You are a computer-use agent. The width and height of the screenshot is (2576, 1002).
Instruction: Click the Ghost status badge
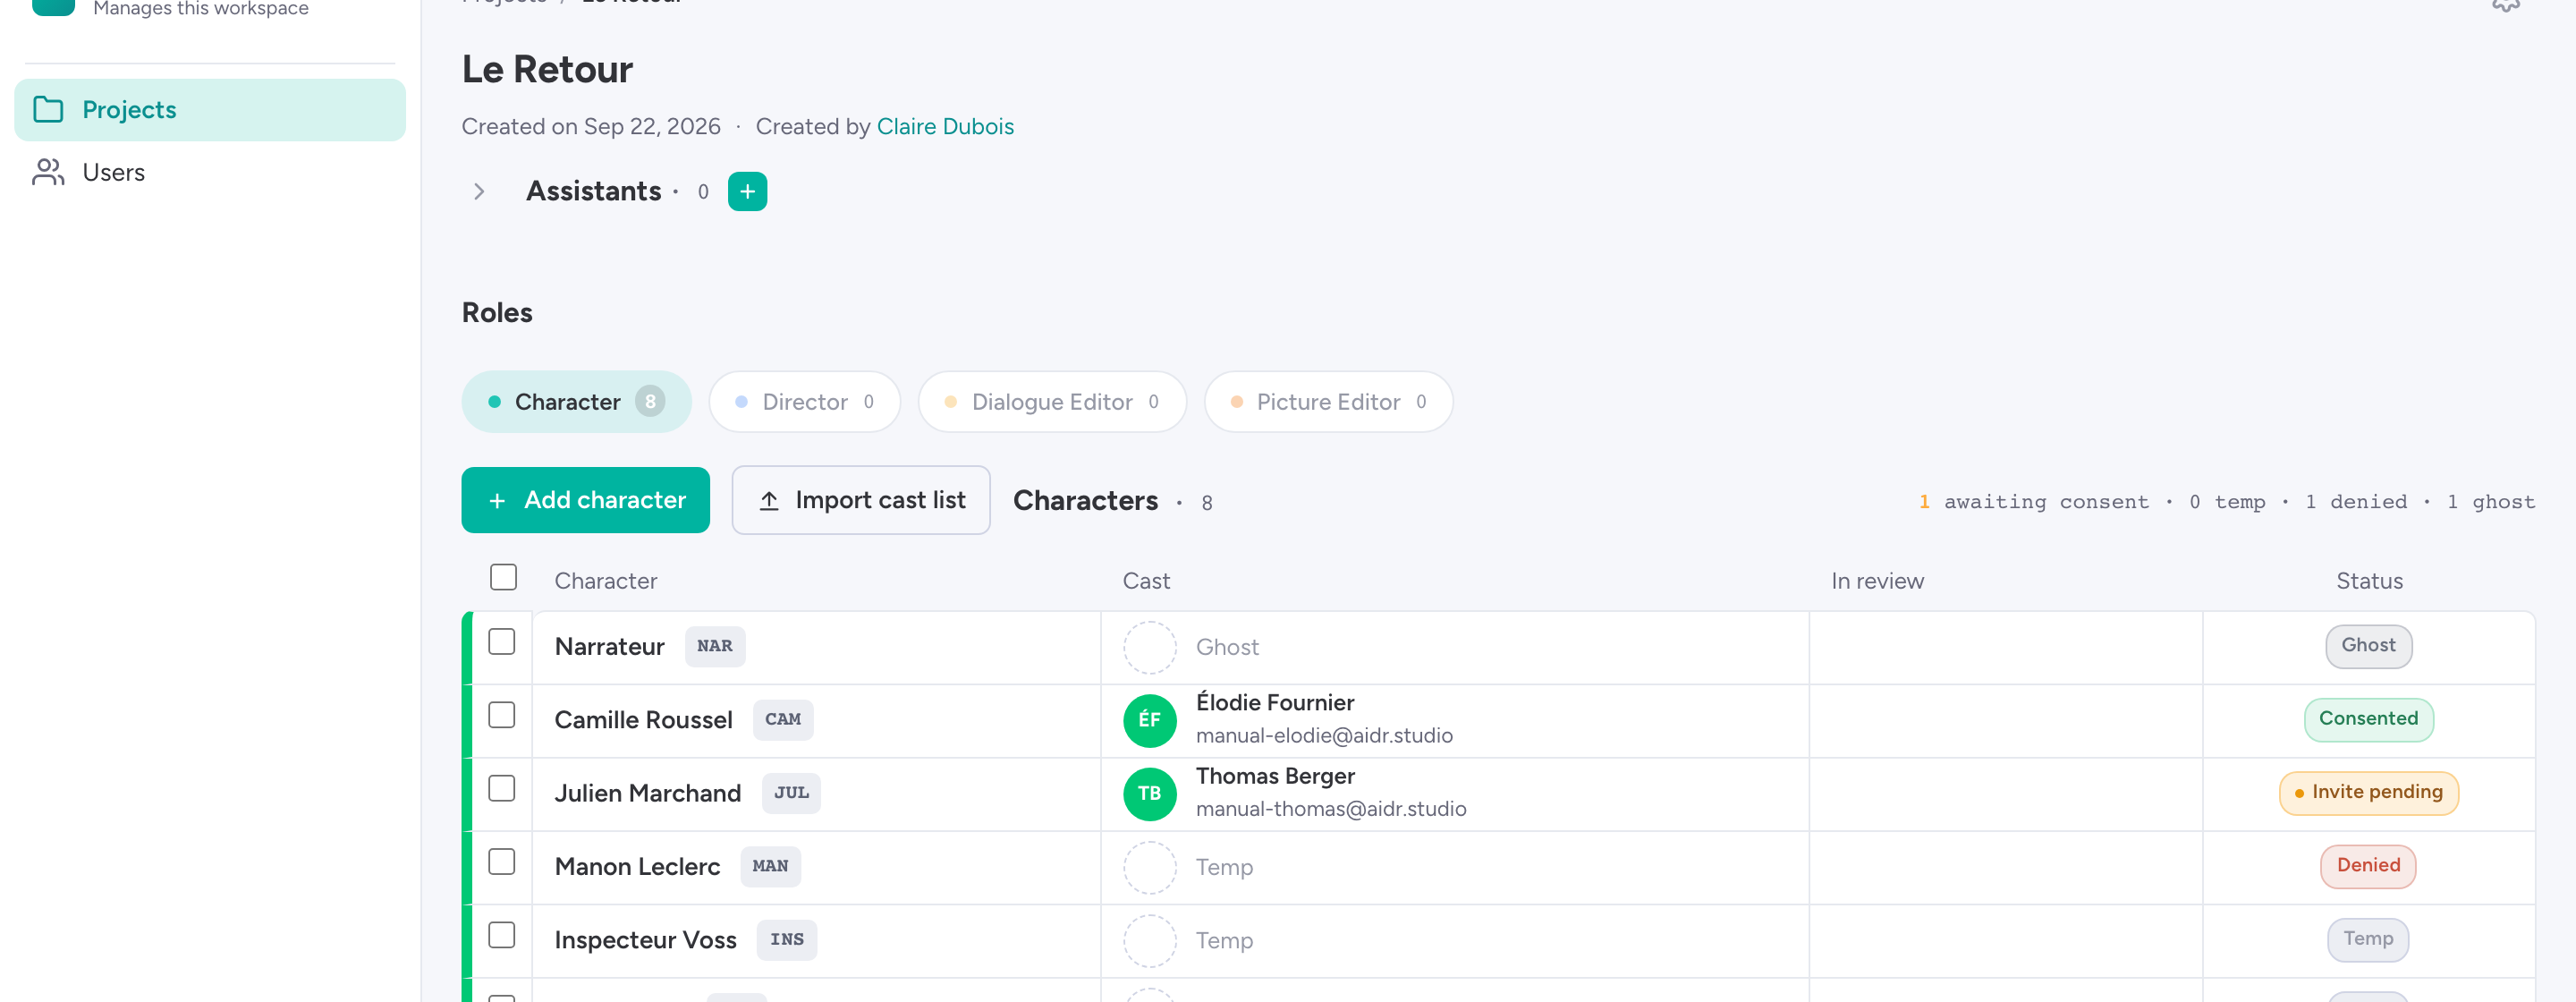pos(2368,646)
